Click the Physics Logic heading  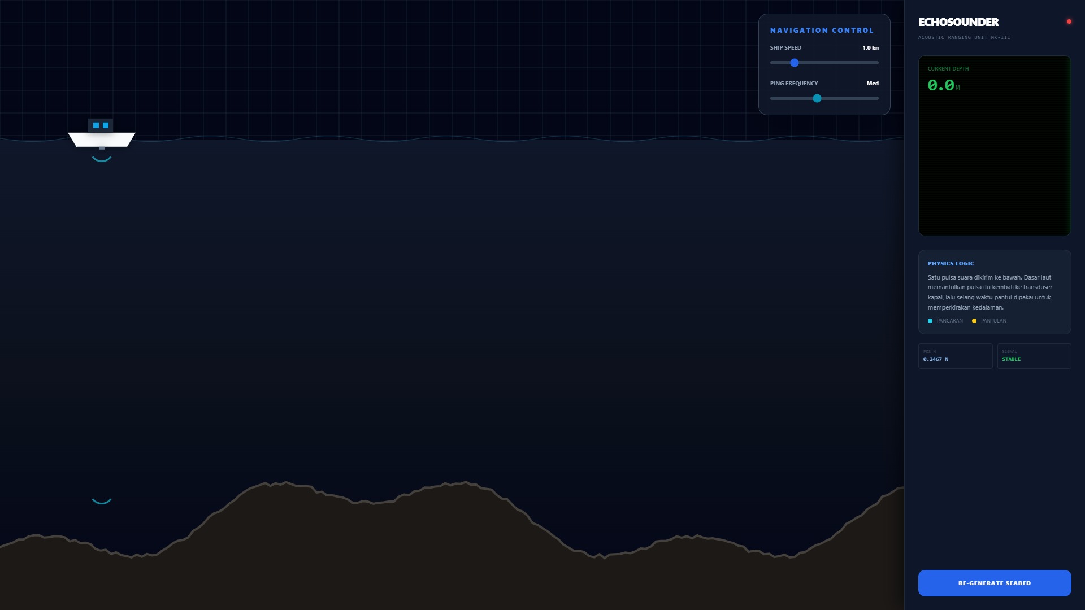tap(951, 263)
